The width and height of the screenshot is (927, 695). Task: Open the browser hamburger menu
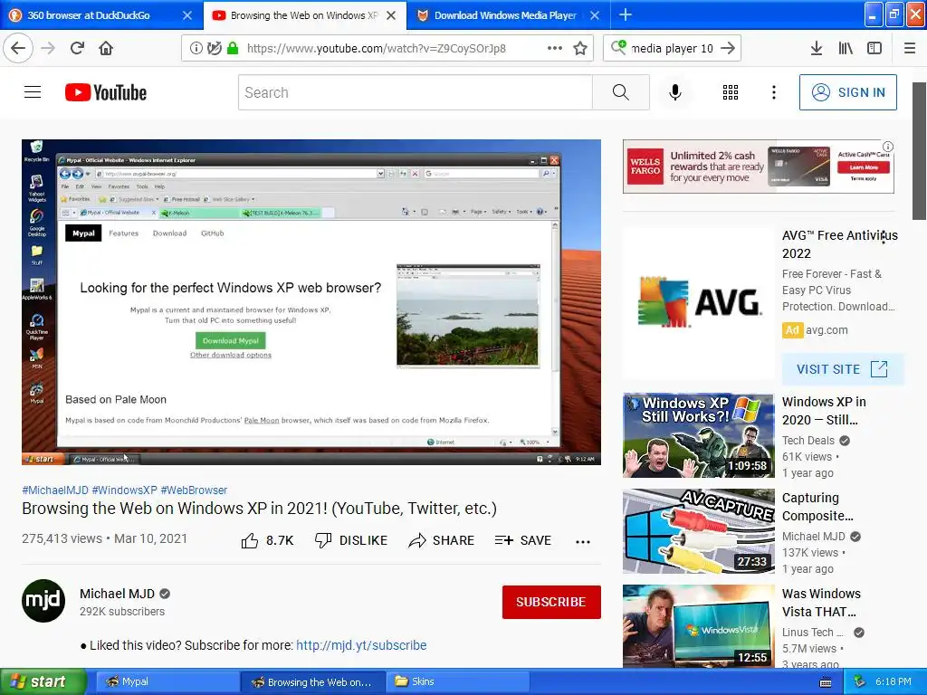(910, 48)
